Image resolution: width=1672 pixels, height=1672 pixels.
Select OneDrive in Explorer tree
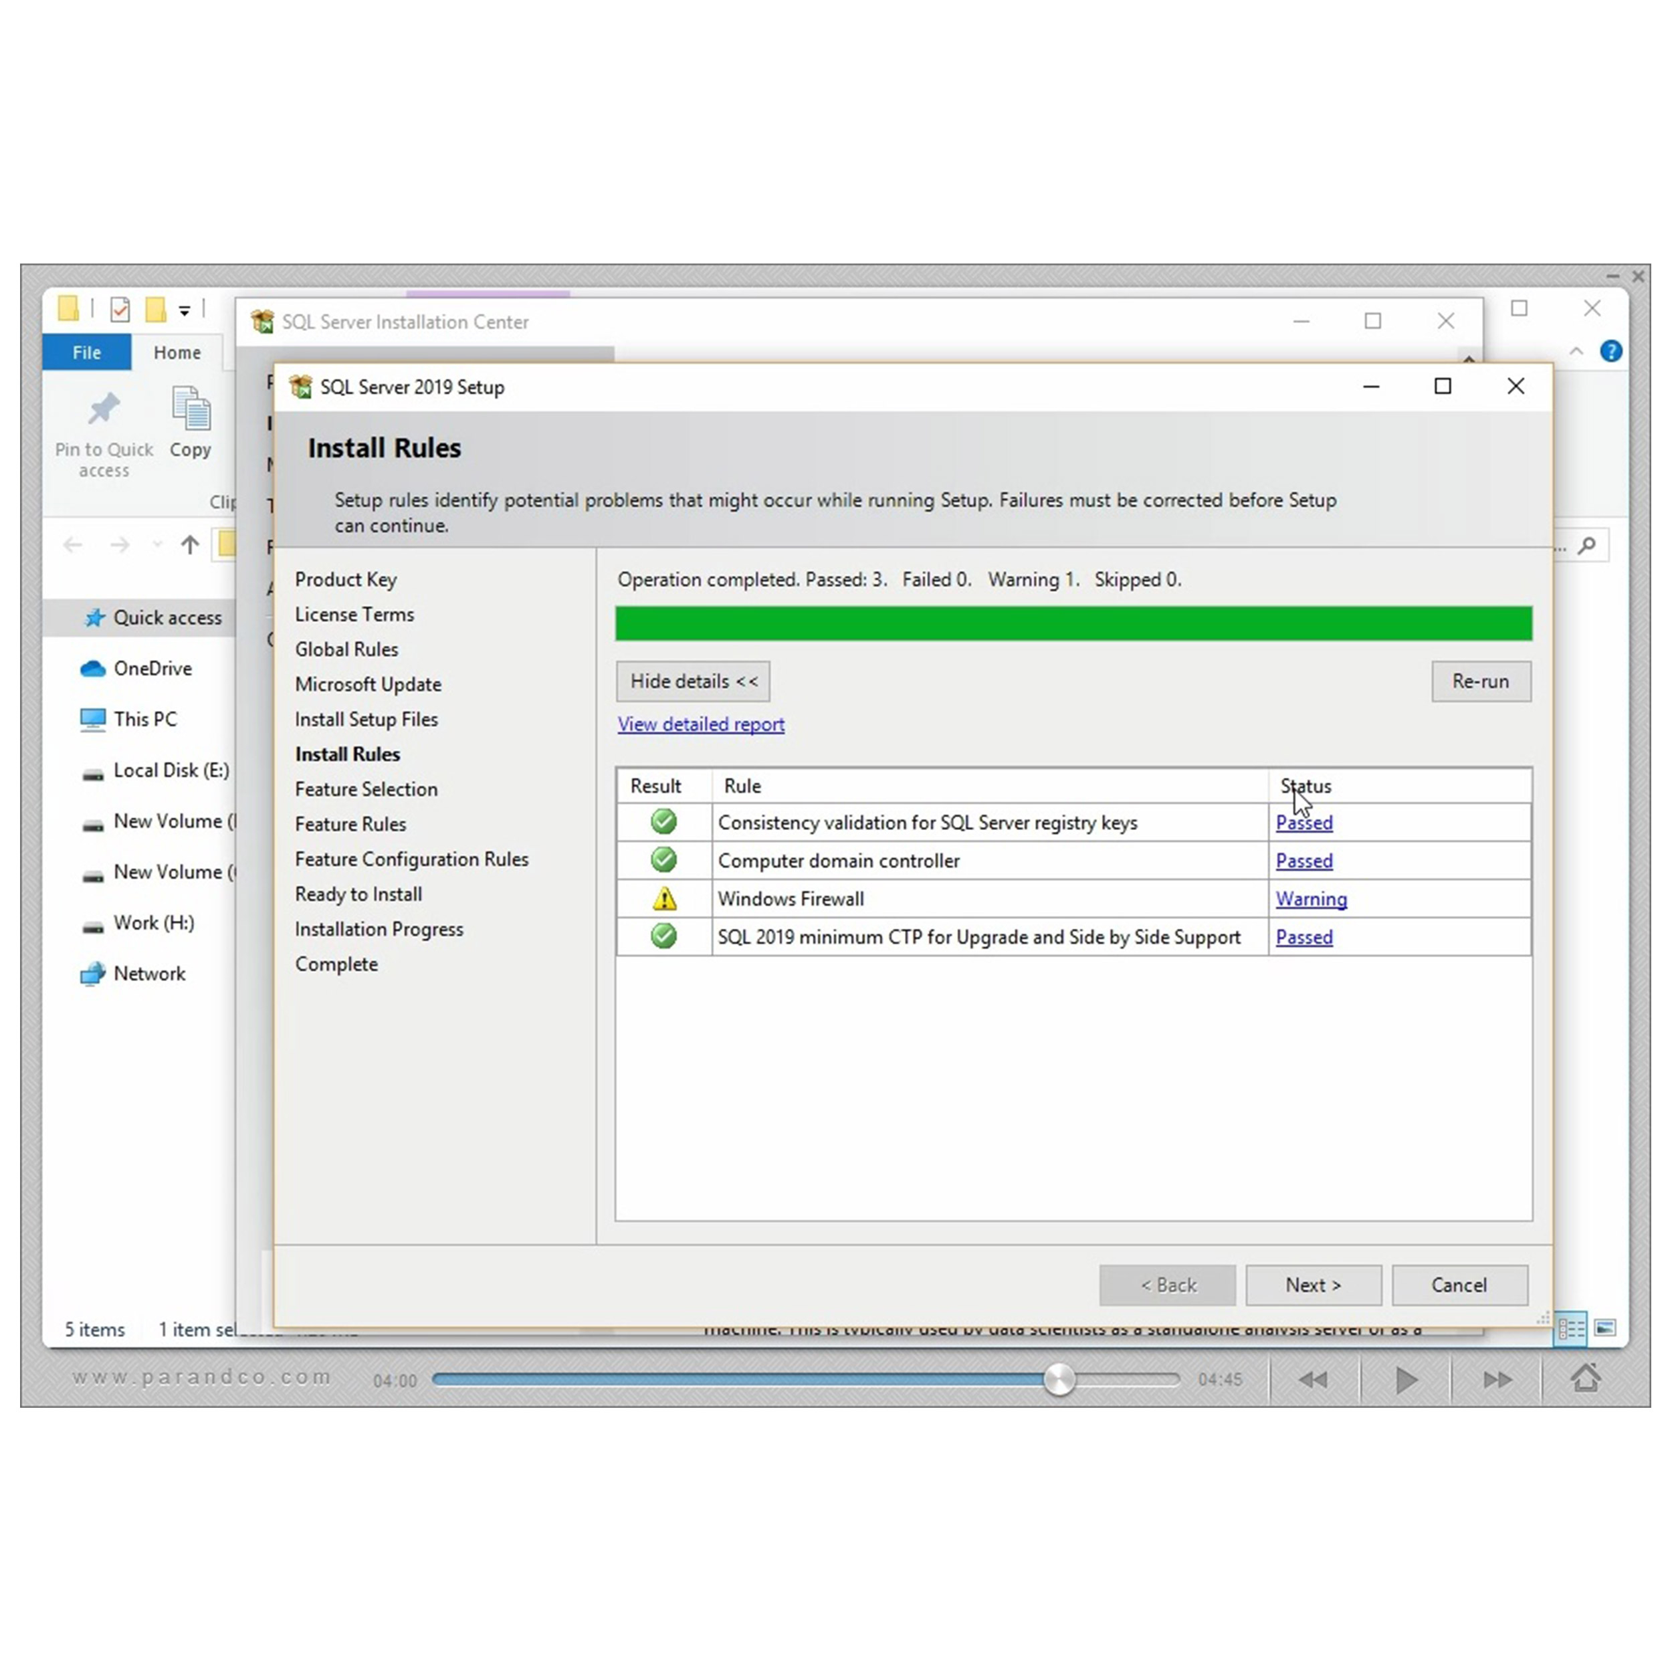136,669
